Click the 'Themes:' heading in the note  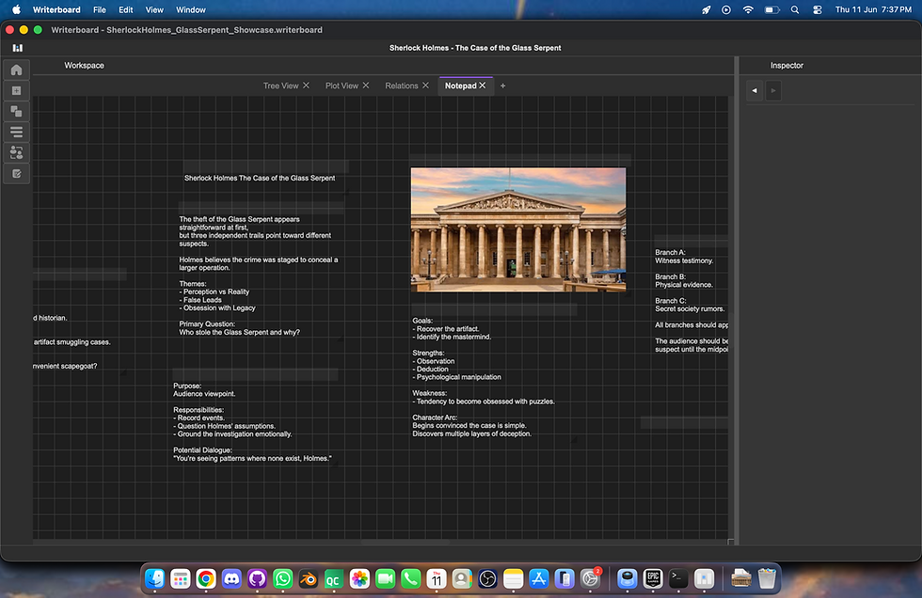click(x=193, y=284)
